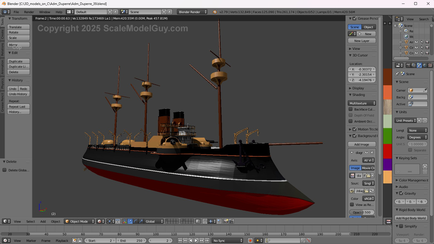Hide the Cir object with its eye icon
This screenshot has width=434, height=244.
click(416, 48)
